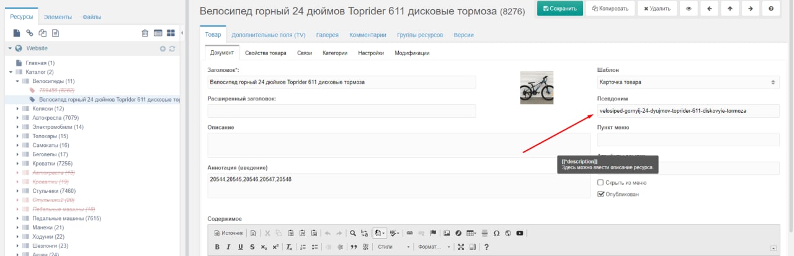Click the Заголовок title input field

point(342,82)
